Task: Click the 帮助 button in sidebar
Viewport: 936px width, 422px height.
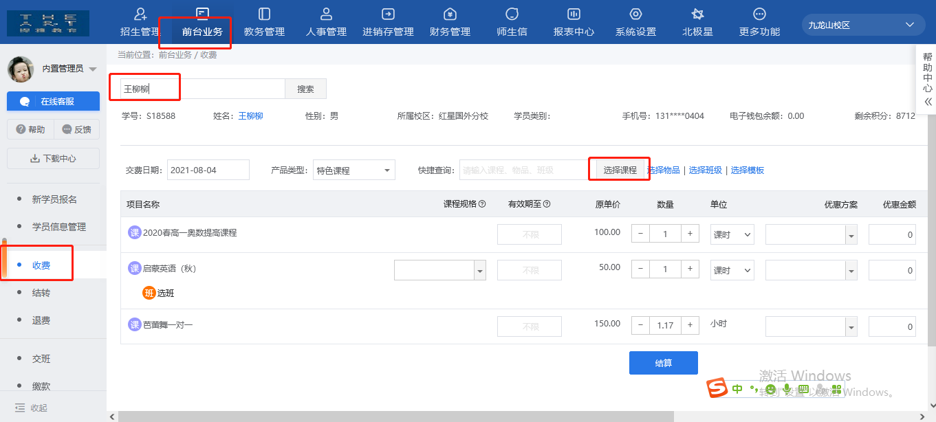Action: (x=30, y=129)
